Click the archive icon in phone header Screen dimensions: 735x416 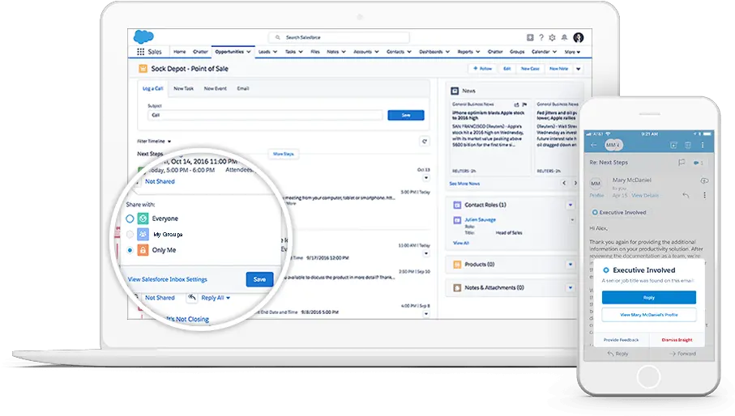click(x=673, y=145)
